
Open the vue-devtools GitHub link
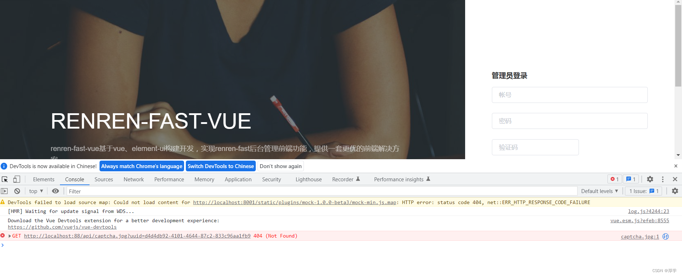pyautogui.click(x=62, y=227)
